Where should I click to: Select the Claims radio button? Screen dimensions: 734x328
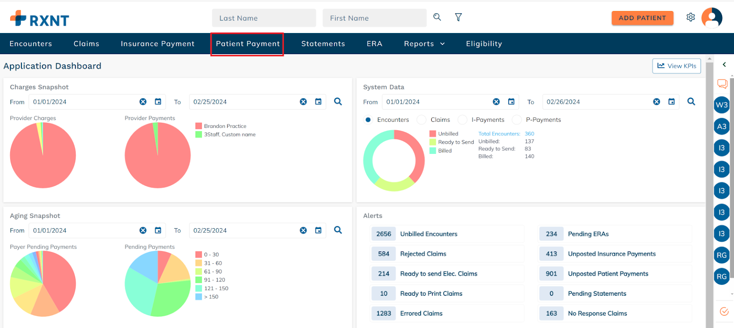coord(422,120)
